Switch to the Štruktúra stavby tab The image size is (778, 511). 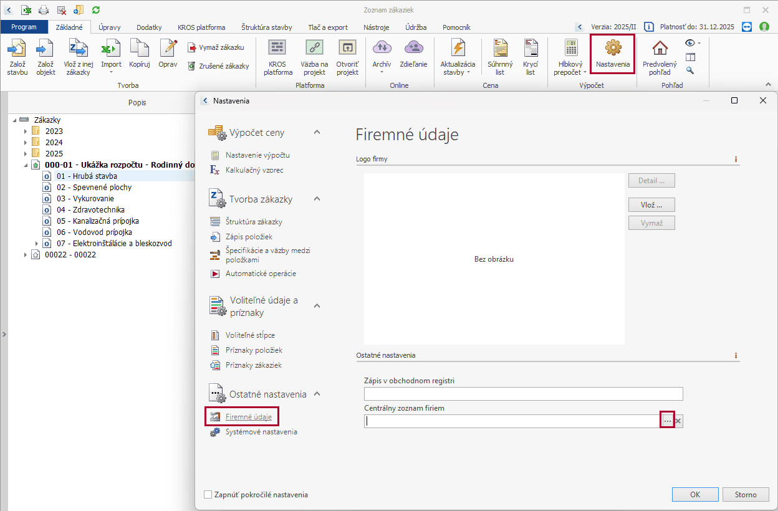click(x=266, y=27)
